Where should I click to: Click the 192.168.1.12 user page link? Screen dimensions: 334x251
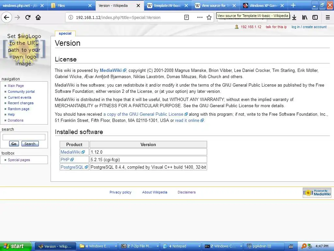251,27
